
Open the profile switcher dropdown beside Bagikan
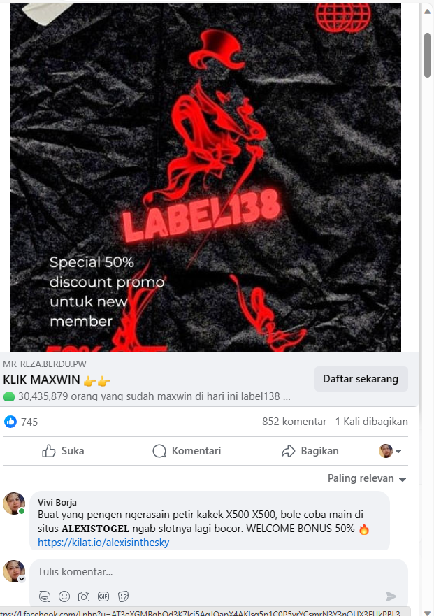(x=389, y=451)
